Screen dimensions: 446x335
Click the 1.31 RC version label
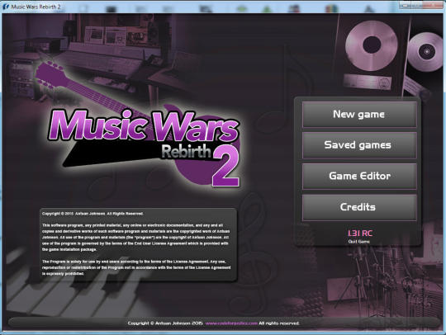(360, 234)
